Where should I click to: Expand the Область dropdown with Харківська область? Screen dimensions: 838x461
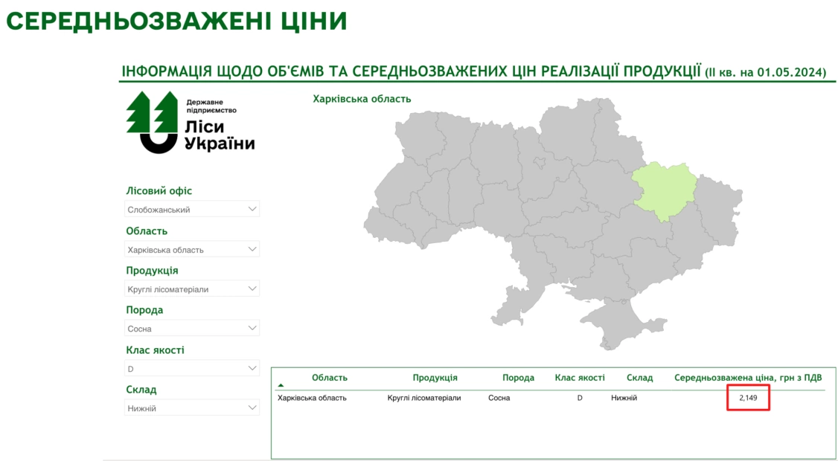tap(192, 250)
